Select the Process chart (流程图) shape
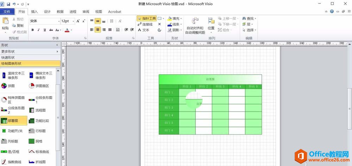 (37, 110)
